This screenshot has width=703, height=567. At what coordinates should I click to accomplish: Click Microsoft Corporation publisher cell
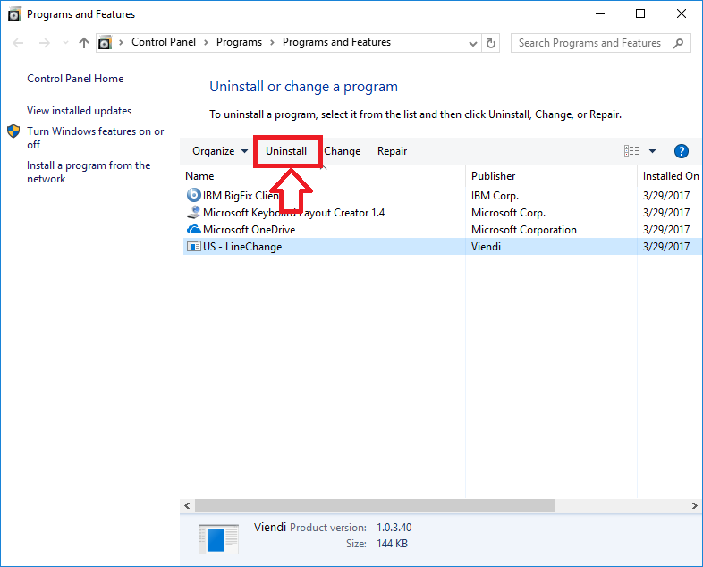pyautogui.click(x=523, y=230)
